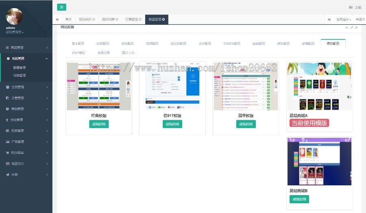This screenshot has width=366, height=213.
Task: Close the active 配置管理 tab via its x icon
Action: click(x=163, y=20)
